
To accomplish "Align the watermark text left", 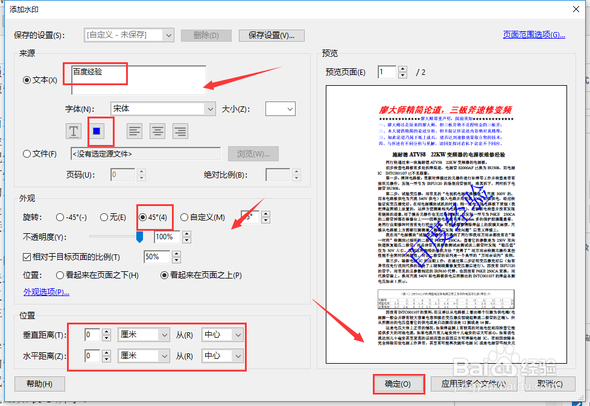I will pyautogui.click(x=134, y=130).
